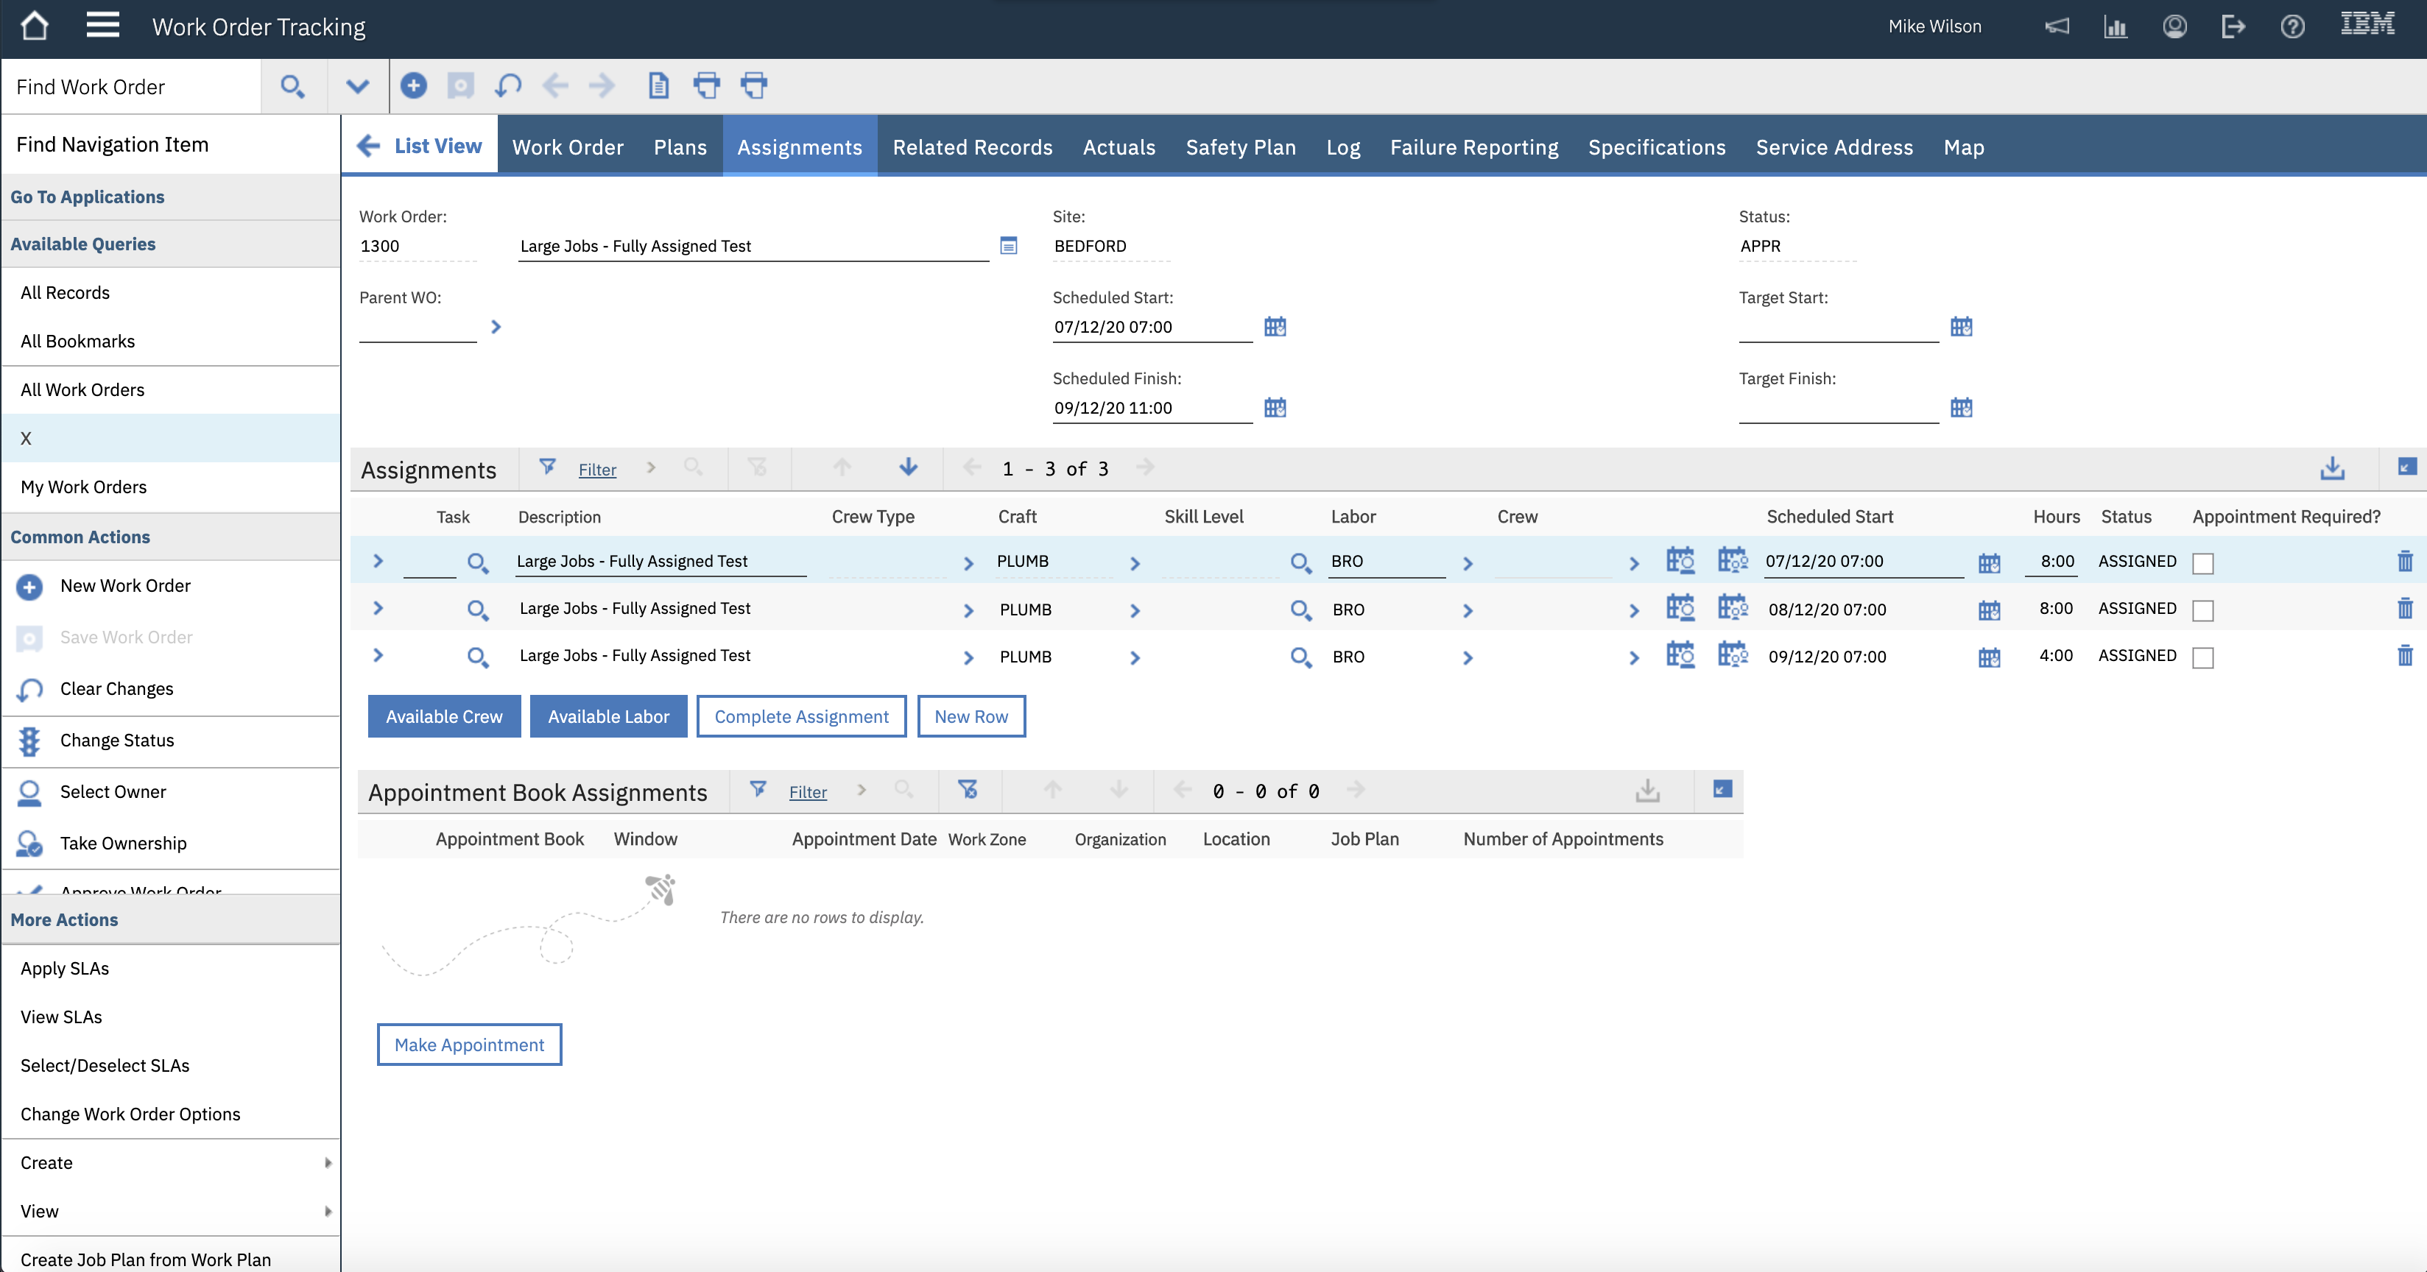
Task: Click the Make Appointment button
Action: pos(469,1044)
